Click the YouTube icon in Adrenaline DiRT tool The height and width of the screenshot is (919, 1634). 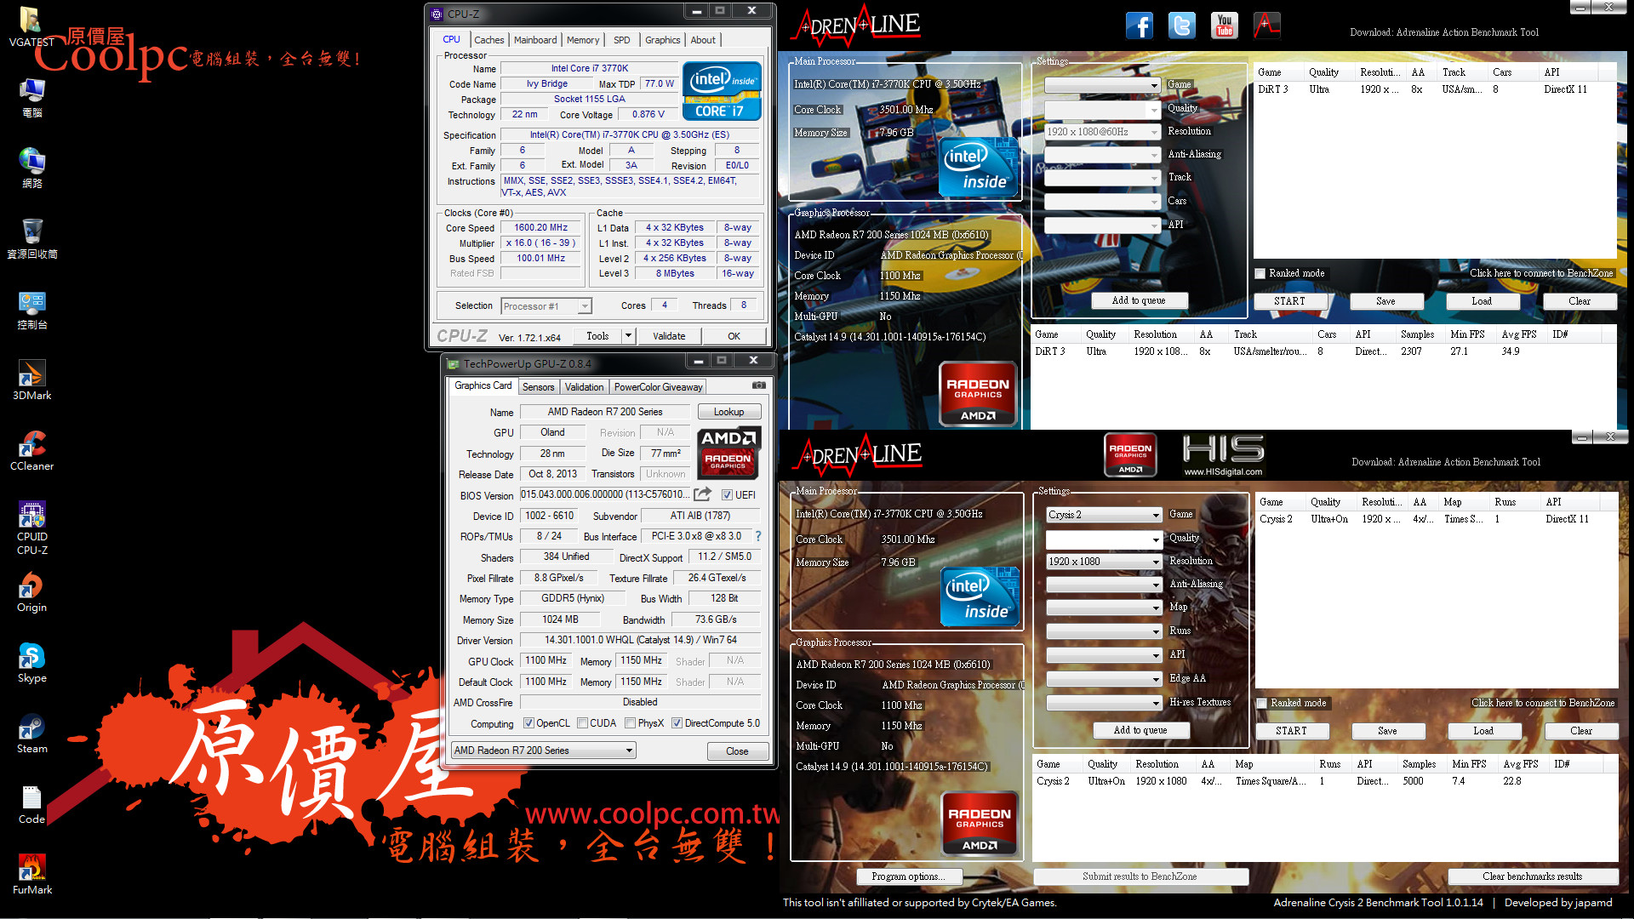click(x=1224, y=26)
